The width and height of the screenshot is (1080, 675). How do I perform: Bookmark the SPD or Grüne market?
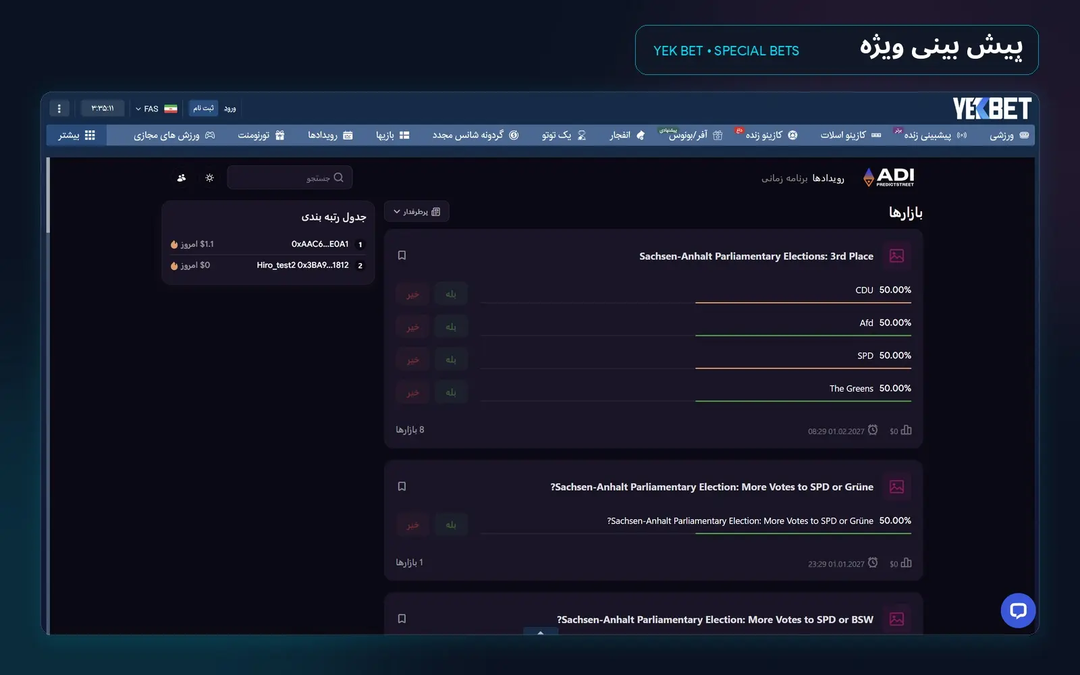pyautogui.click(x=402, y=486)
